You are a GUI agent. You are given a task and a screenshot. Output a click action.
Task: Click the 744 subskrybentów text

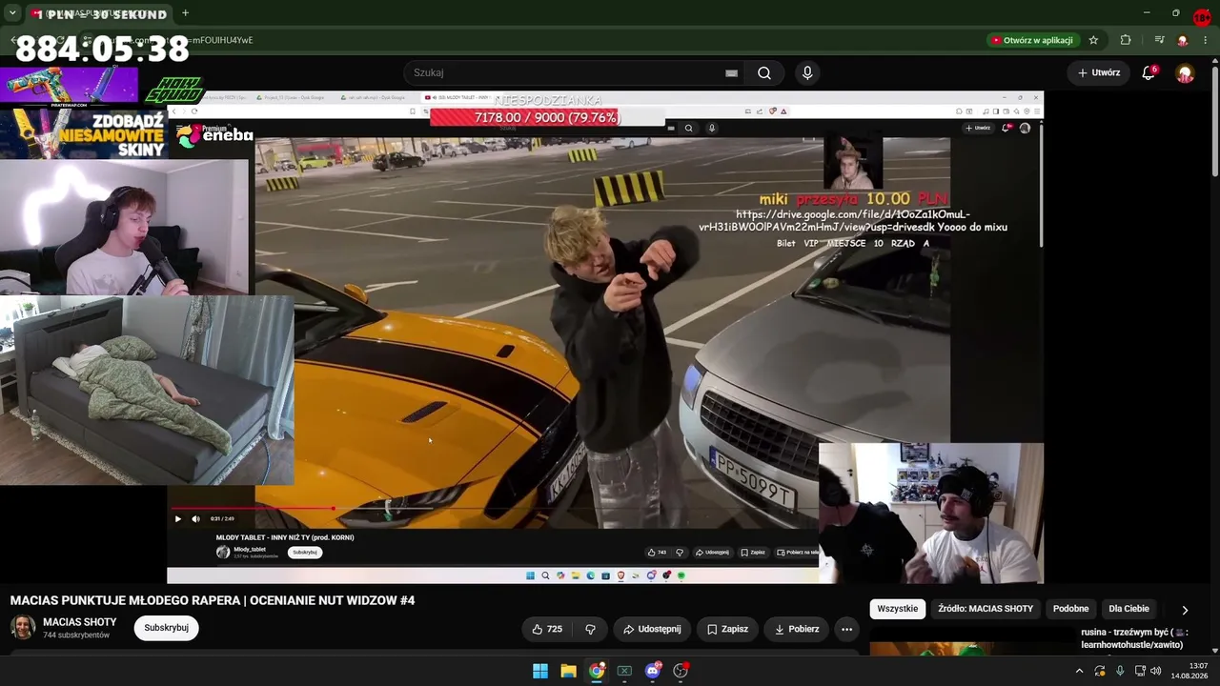pos(76,636)
